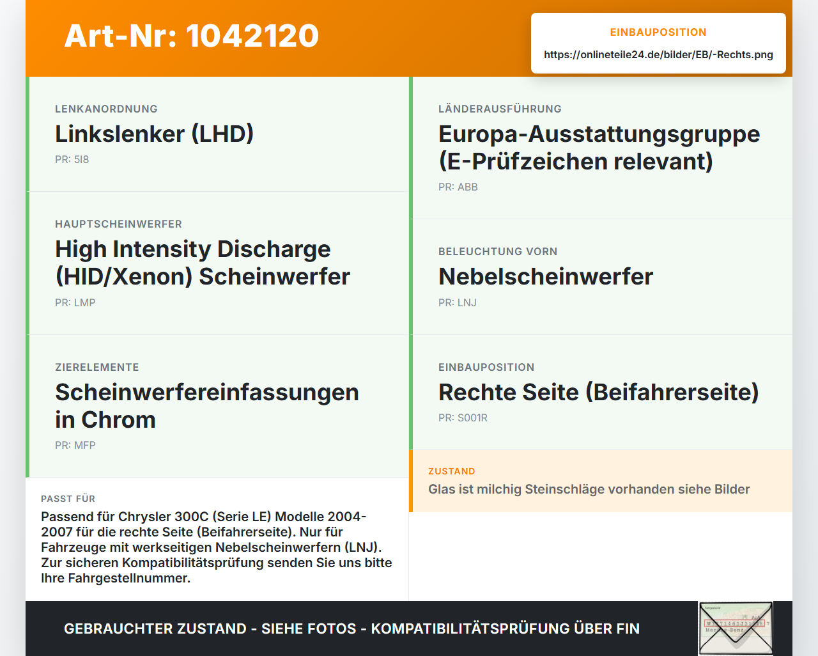The width and height of the screenshot is (818, 656).
Task: Open the onlineteile24.de Rechts.png image link
Action: (x=658, y=54)
